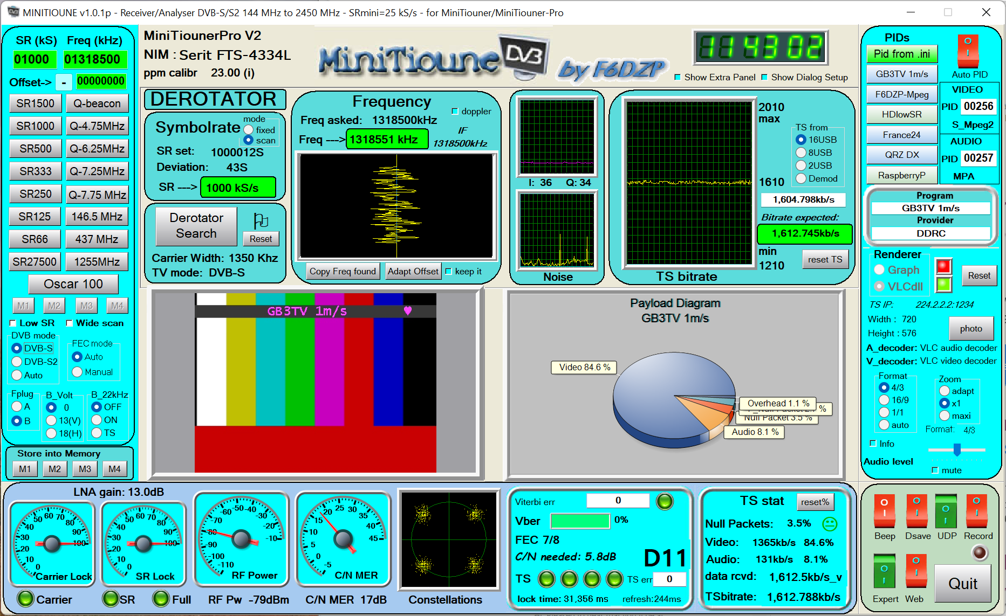Click the flags icon above Reset
This screenshot has width=1006, height=616.
(261, 220)
